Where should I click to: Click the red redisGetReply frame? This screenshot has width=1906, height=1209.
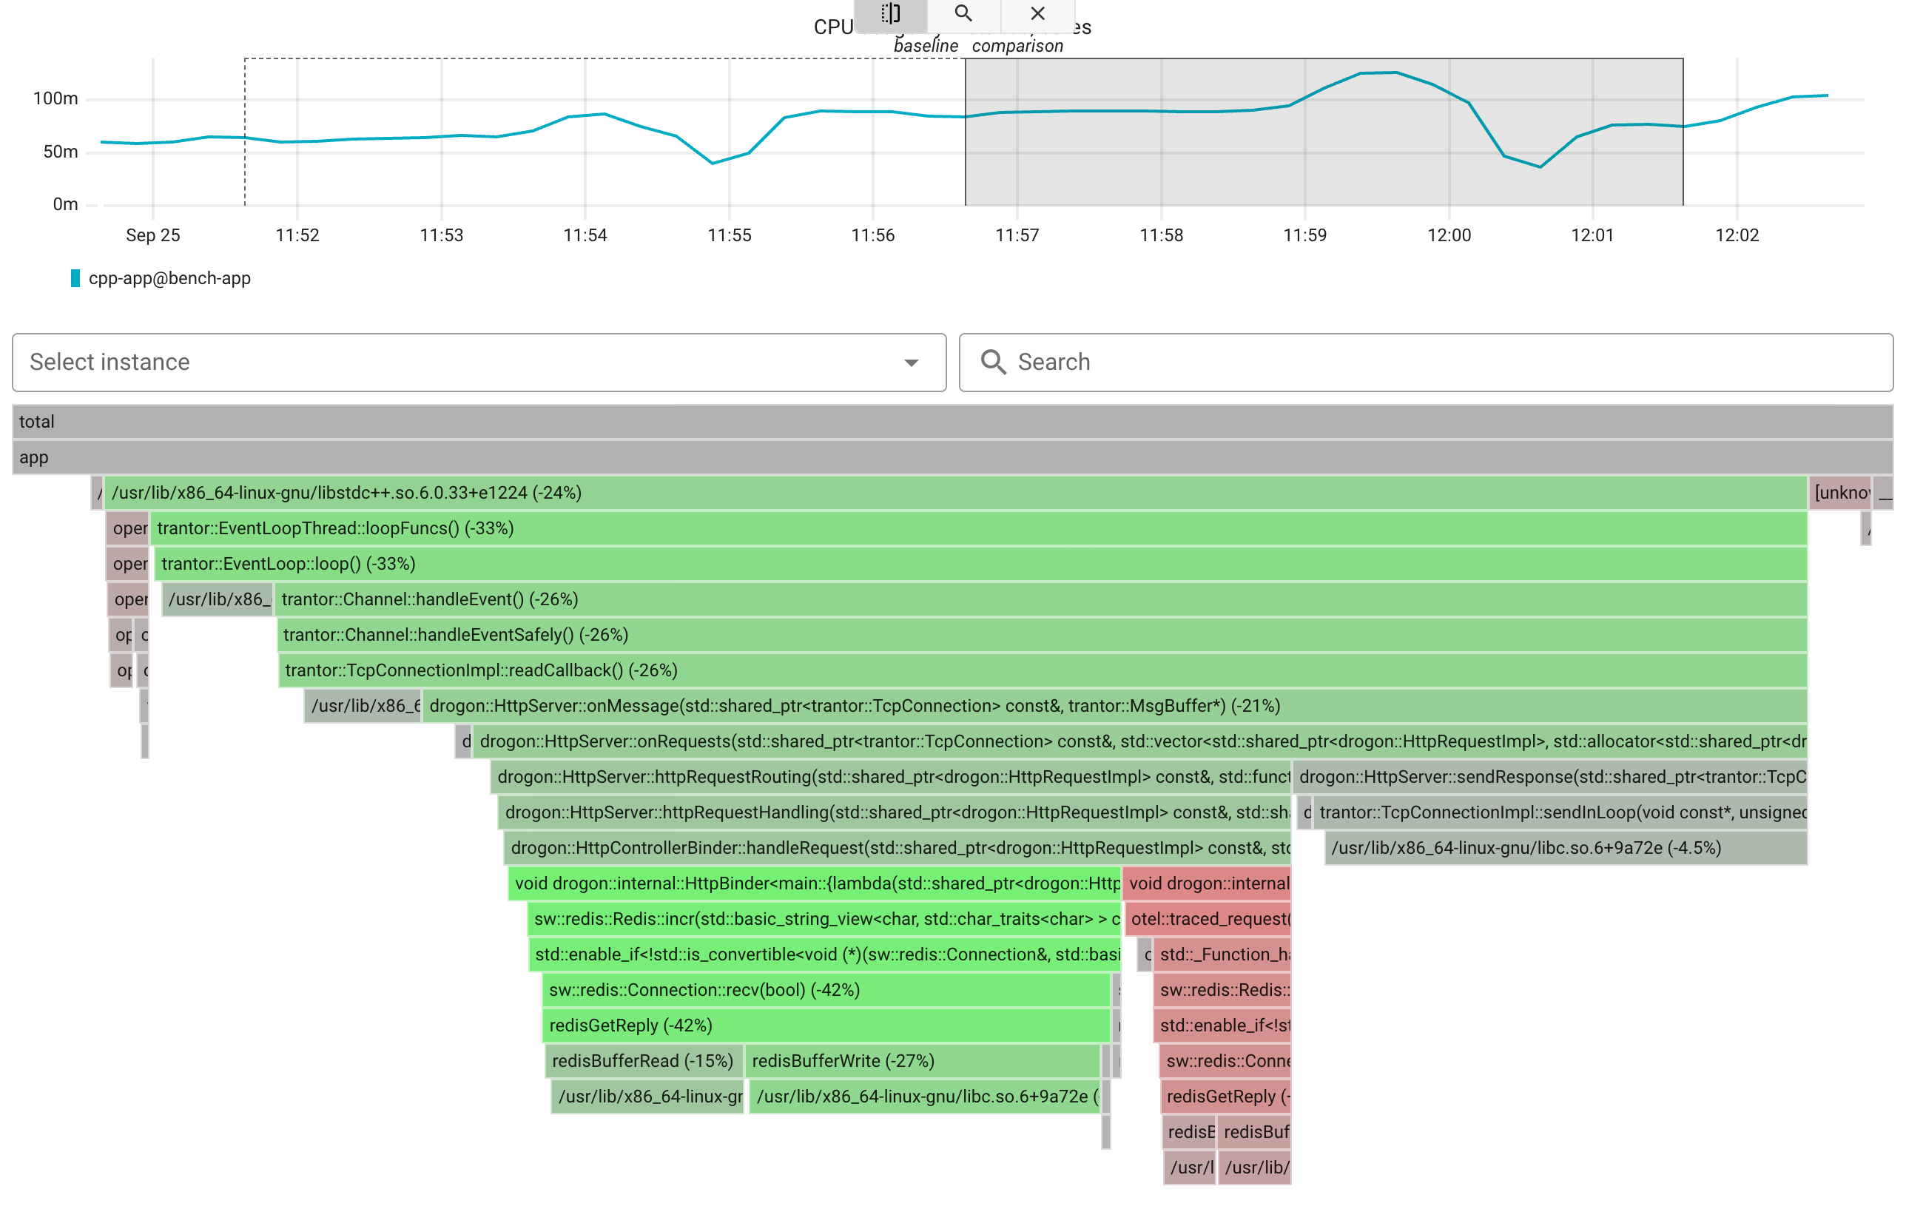pyautogui.click(x=1225, y=1097)
